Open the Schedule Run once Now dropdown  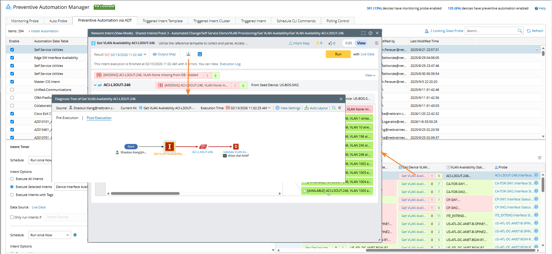pyautogui.click(x=50, y=235)
